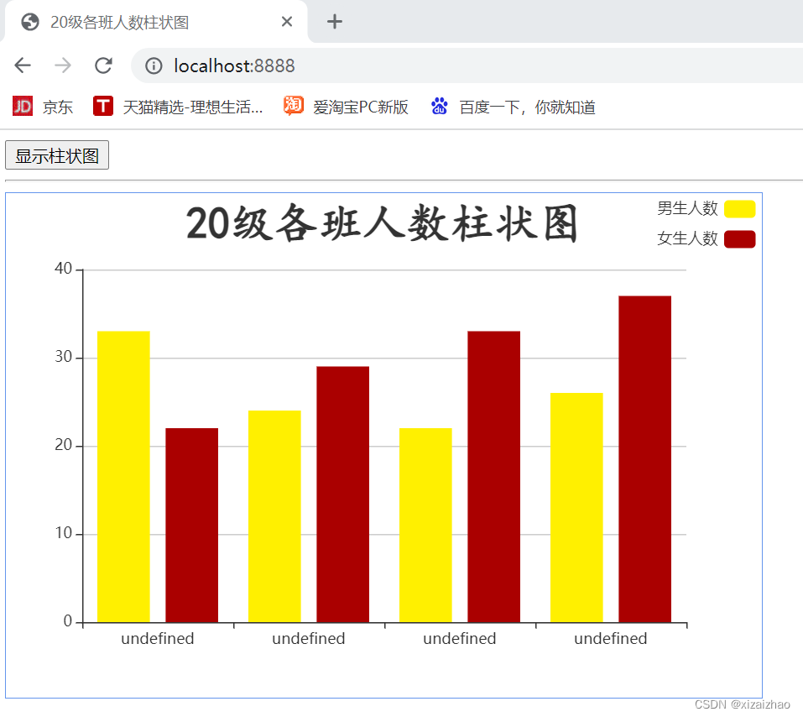Click the fourth undefined x-axis label
Viewport: 803px width, 717px height.
[611, 639]
